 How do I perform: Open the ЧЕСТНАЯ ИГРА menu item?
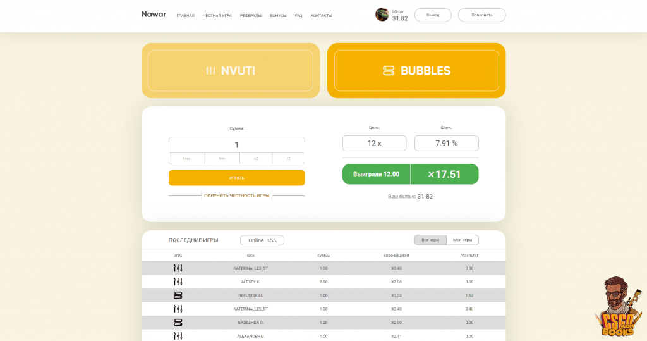217,16
